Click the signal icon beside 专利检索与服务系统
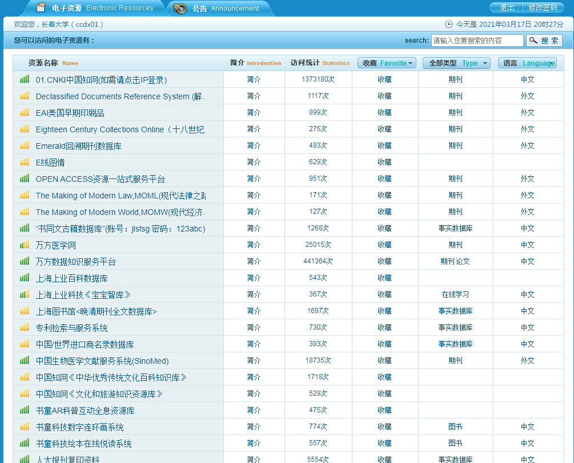Image resolution: width=574 pixels, height=463 pixels. (25, 328)
